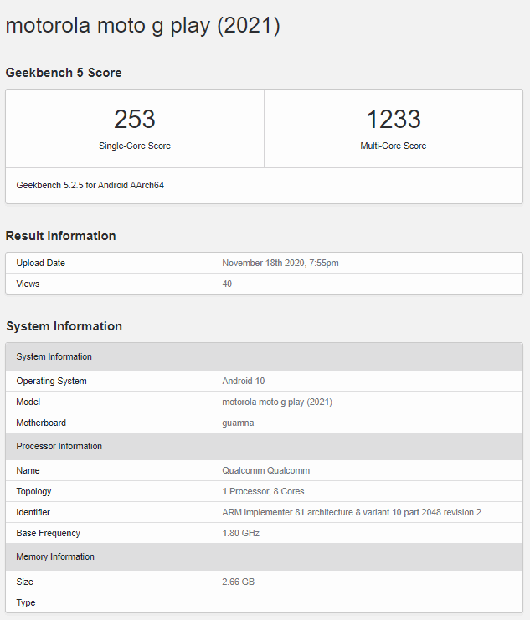530x620 pixels.
Task: Click the large System Information section heading
Action: [x=64, y=326]
